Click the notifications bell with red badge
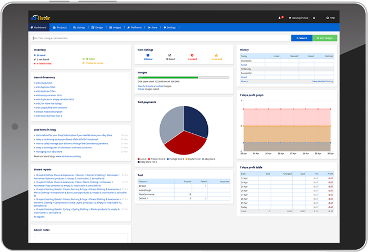This screenshot has height=252, width=368. pyautogui.click(x=280, y=18)
